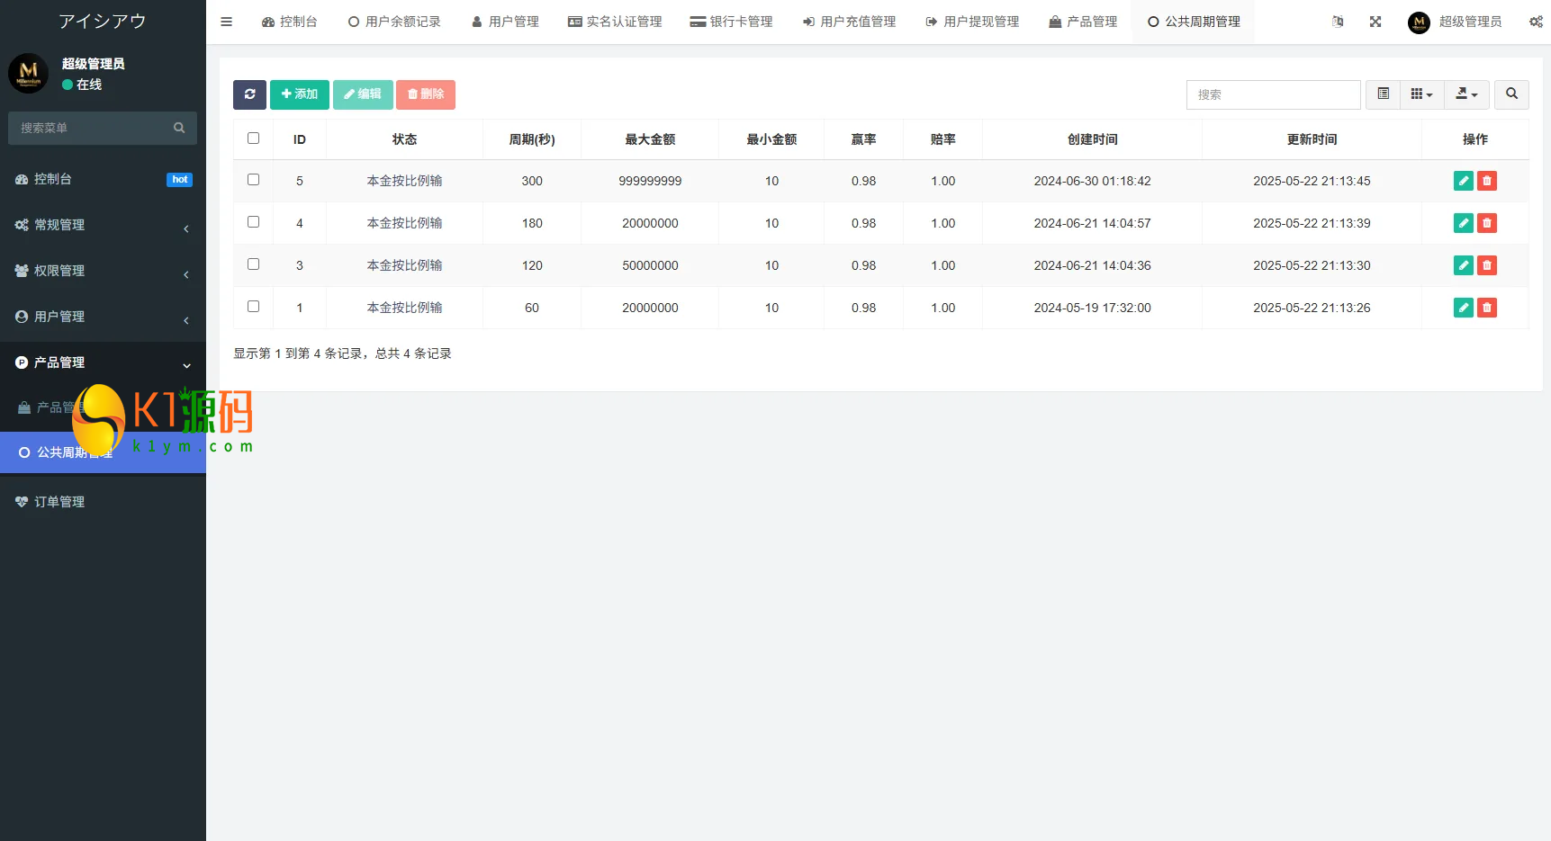1551x841 pixels.
Task: Click the fullscreen icon in header
Action: pos(1375,22)
